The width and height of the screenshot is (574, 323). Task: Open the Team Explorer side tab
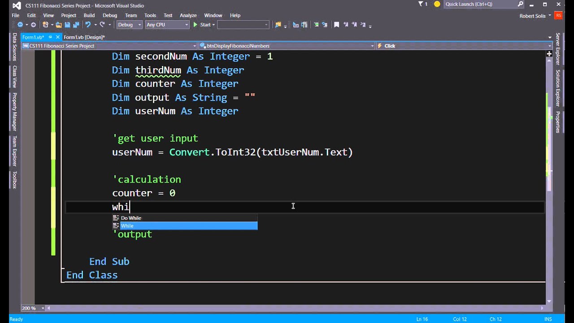coord(14,151)
